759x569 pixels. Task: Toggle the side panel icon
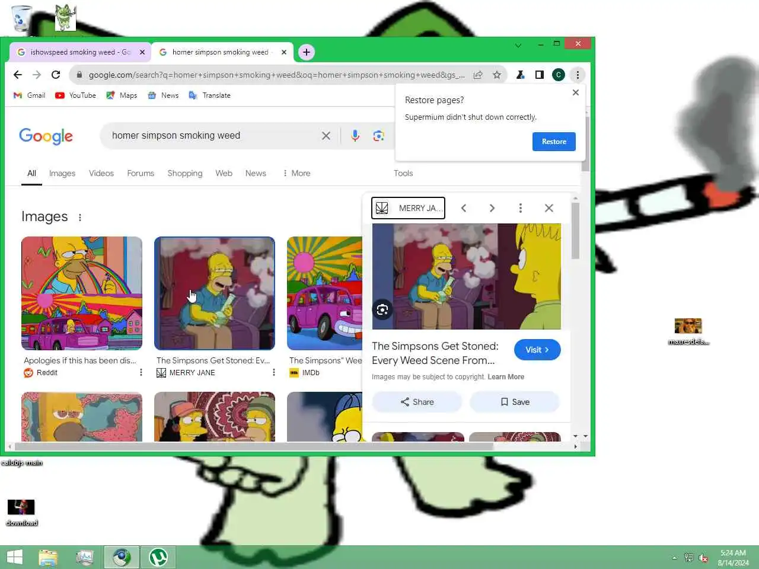(x=540, y=75)
